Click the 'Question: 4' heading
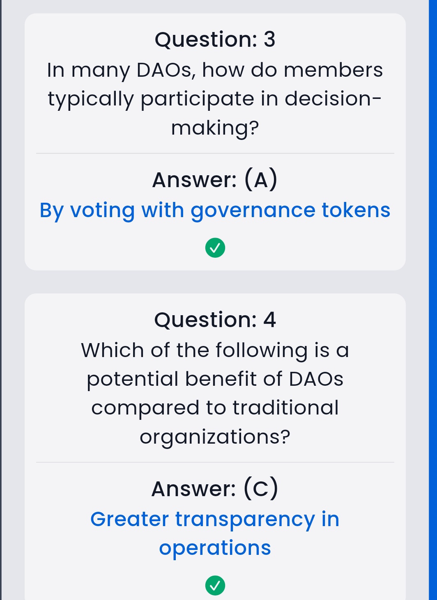 point(215,320)
